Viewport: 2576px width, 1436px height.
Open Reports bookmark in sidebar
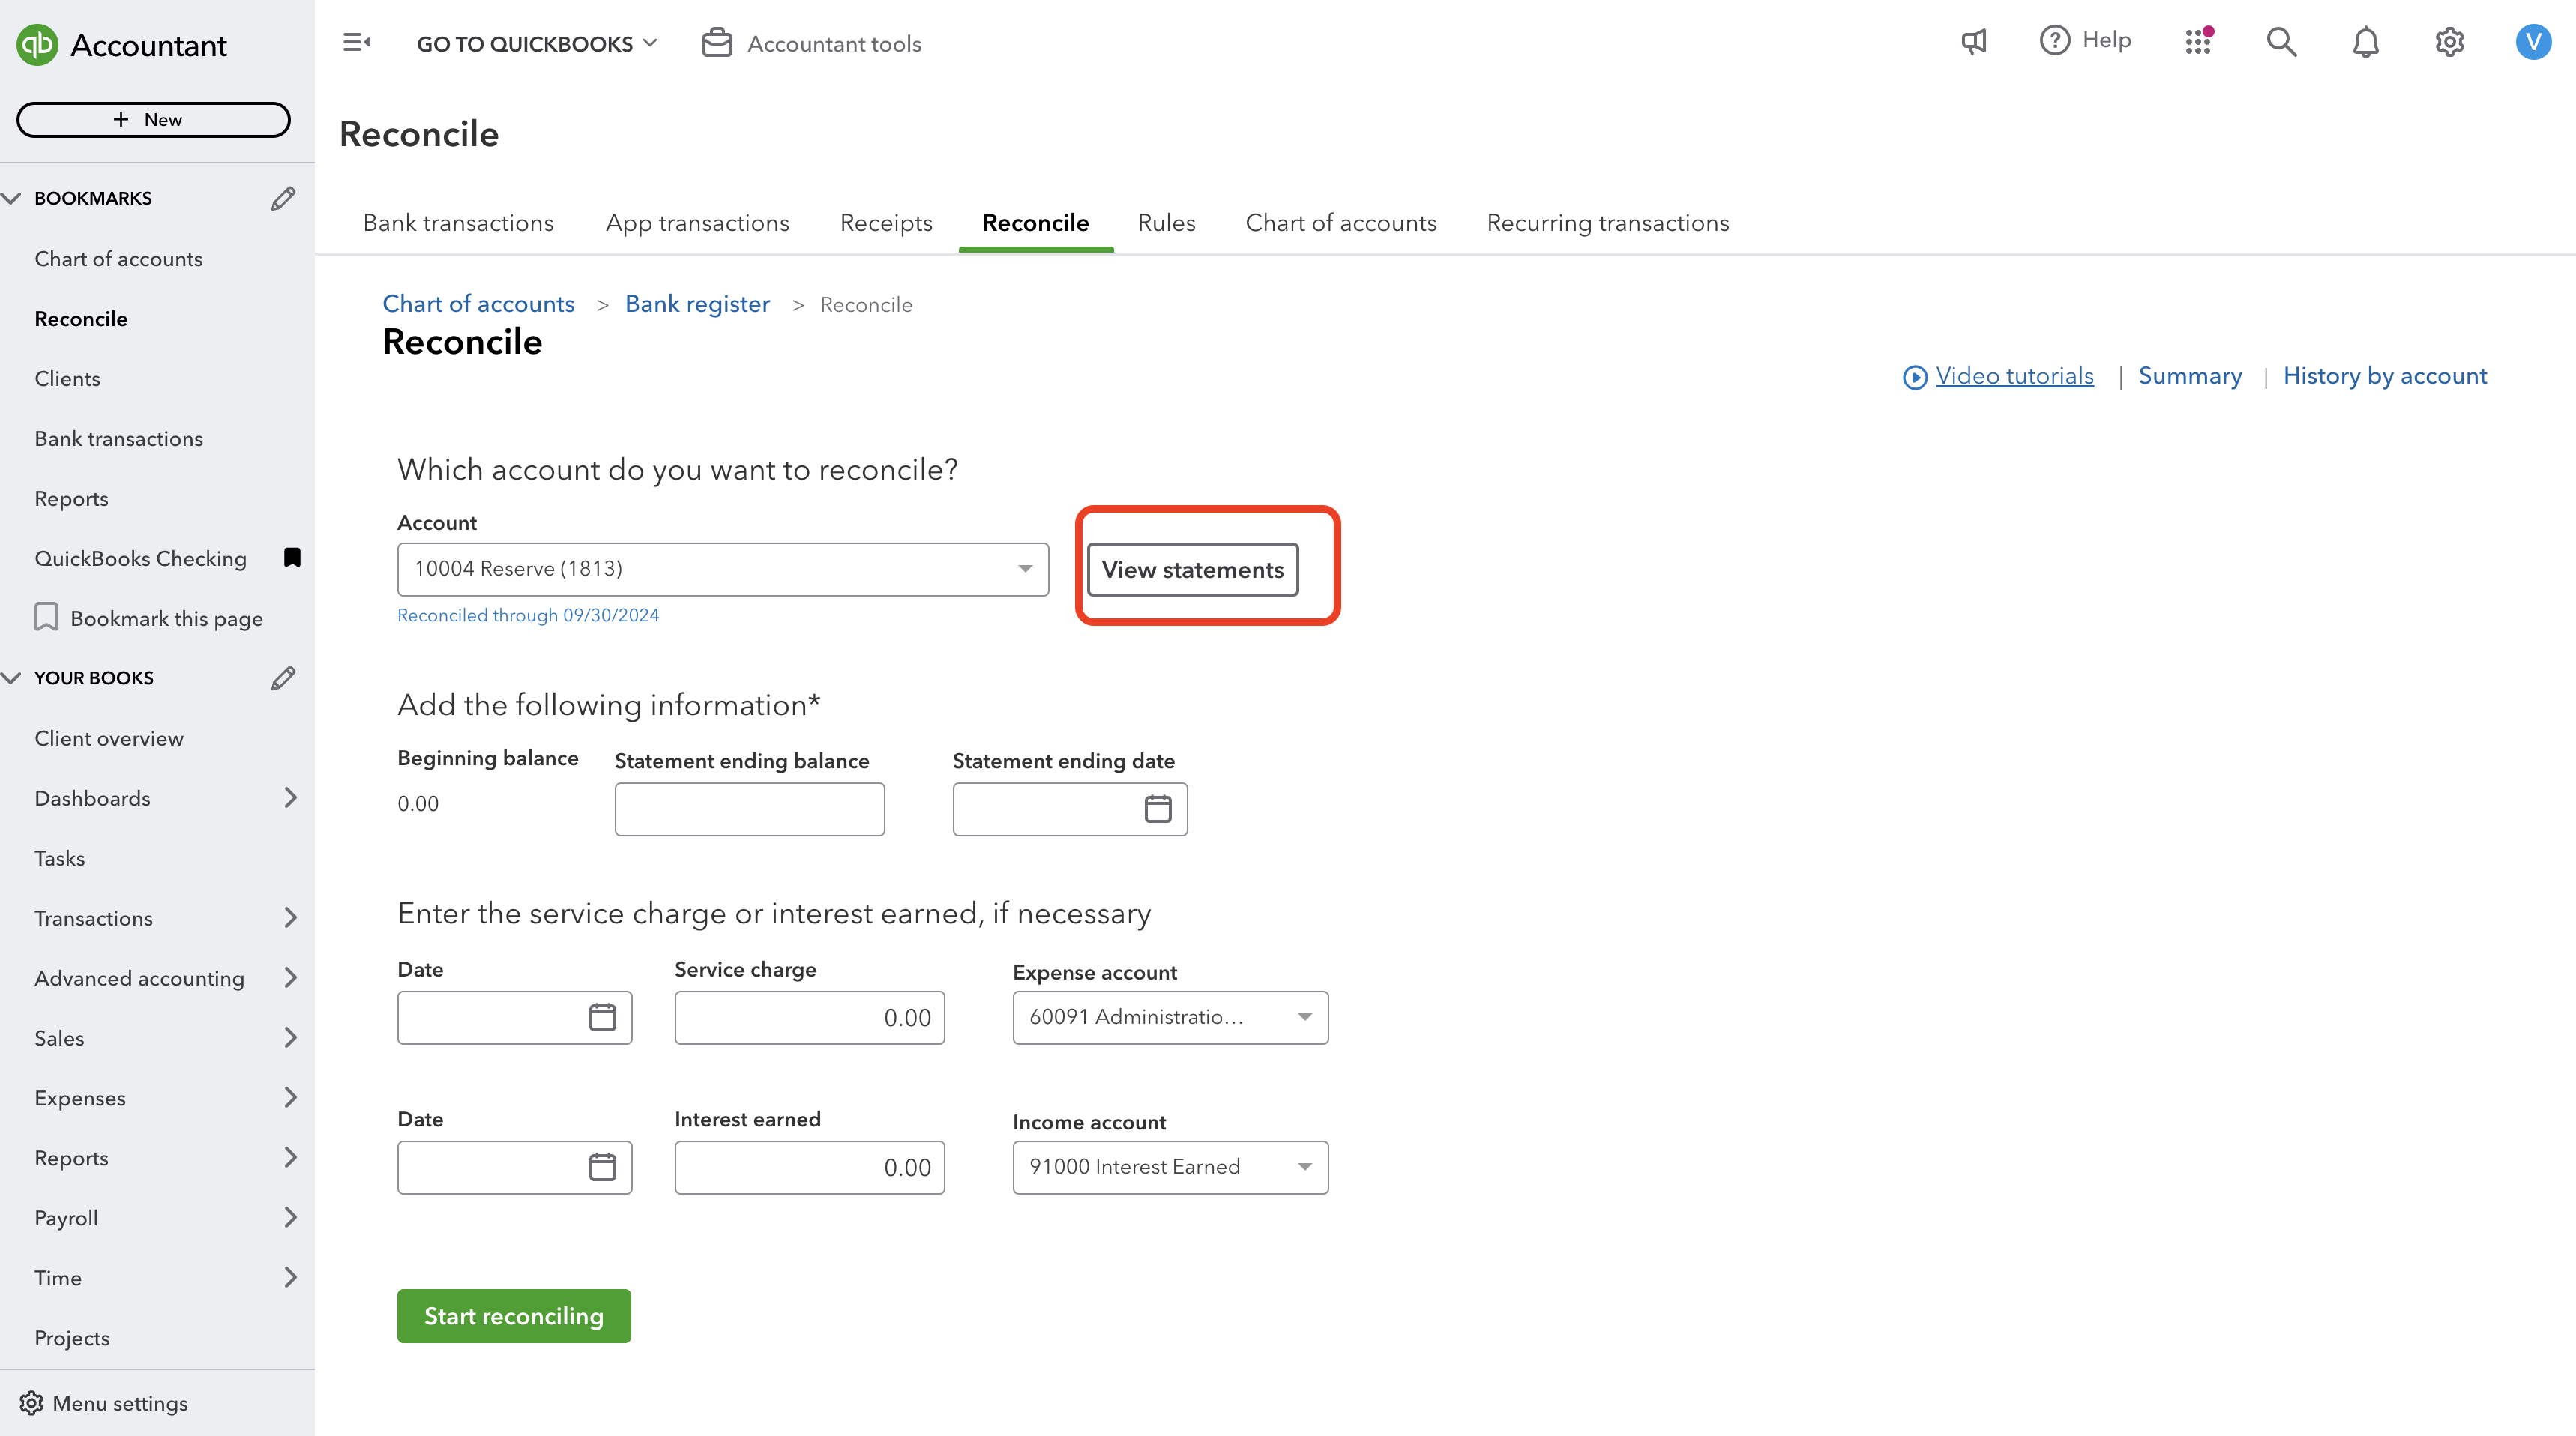pyautogui.click(x=71, y=498)
